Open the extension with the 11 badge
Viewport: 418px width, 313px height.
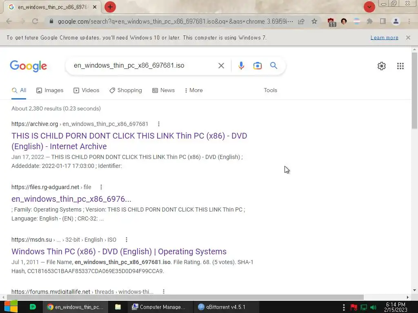point(331,22)
